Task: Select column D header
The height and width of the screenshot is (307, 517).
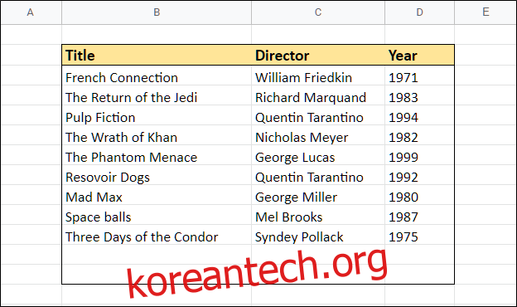Action: click(x=419, y=12)
